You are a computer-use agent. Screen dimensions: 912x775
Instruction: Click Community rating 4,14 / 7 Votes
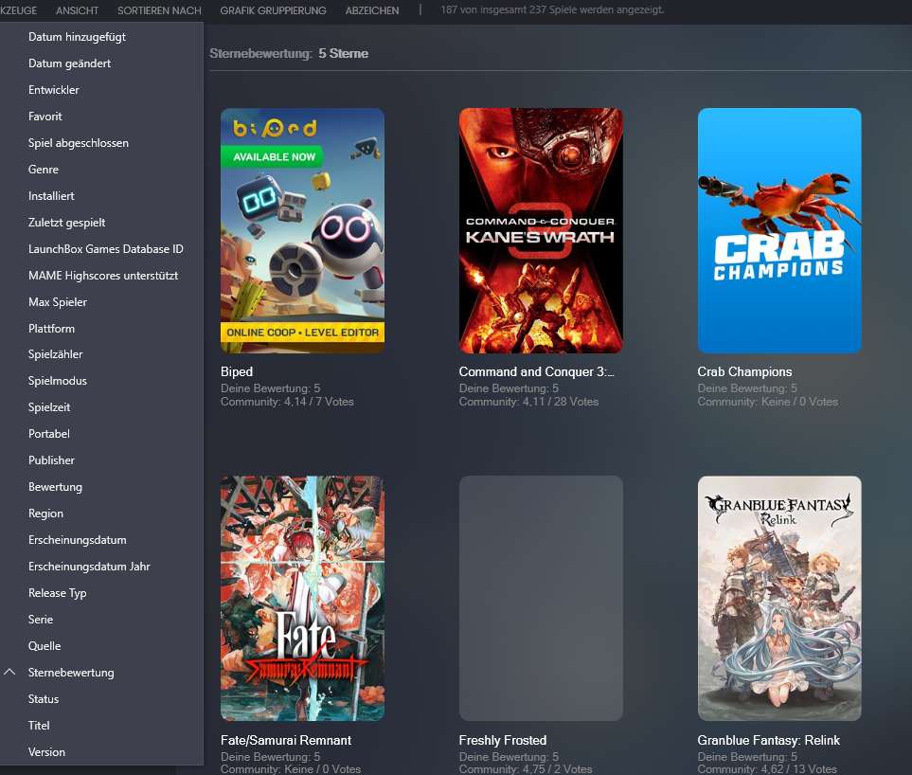[287, 402]
